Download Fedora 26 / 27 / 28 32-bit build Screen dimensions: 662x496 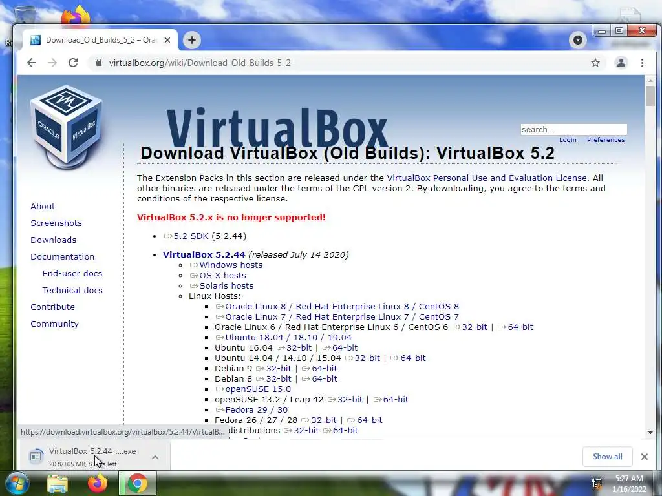point(319,420)
